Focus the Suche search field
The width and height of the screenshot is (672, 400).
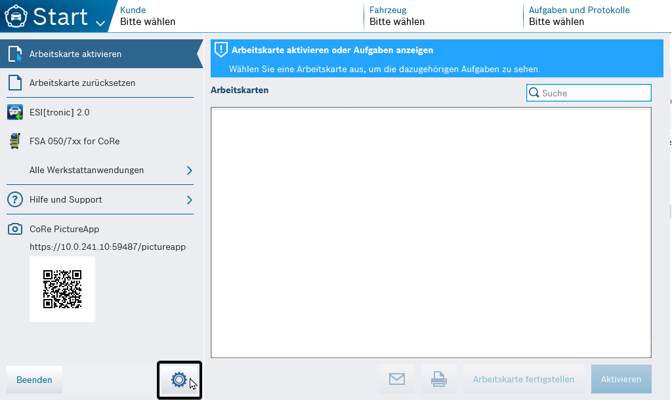[x=589, y=93]
